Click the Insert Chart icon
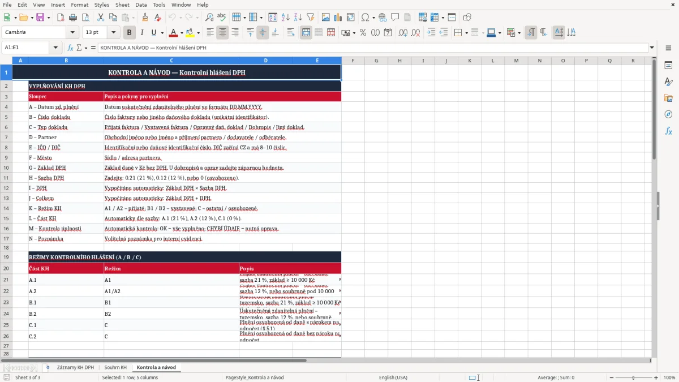The width and height of the screenshot is (679, 382). 338,18
